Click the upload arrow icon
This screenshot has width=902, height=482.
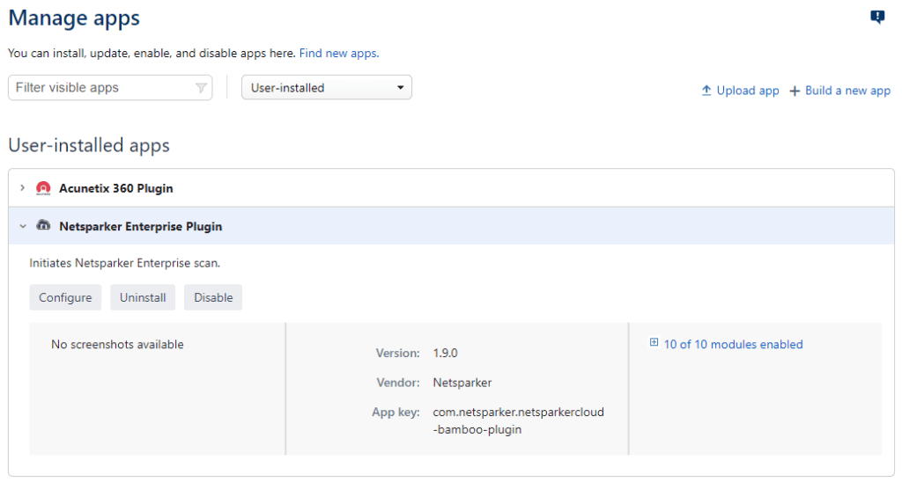[706, 91]
